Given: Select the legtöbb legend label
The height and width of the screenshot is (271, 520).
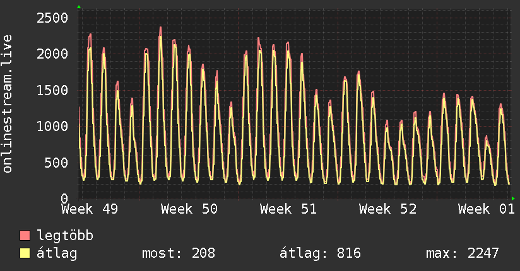Looking at the screenshot, I should pos(65,236).
